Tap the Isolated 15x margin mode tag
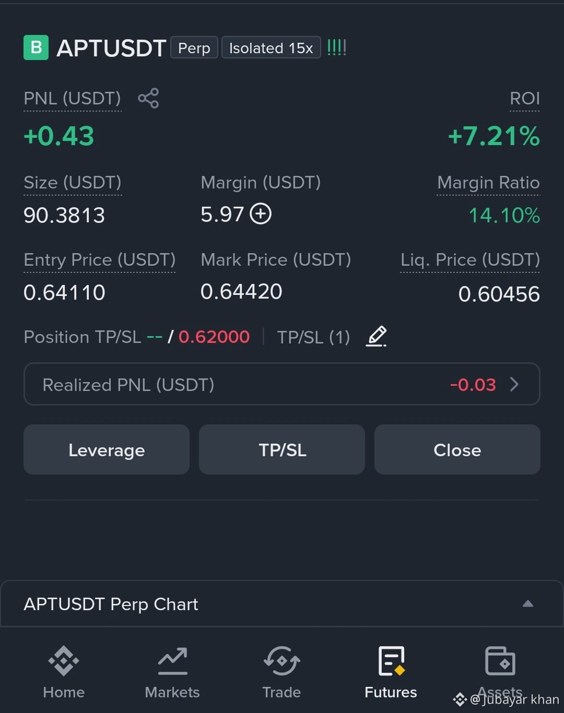 pos(271,47)
